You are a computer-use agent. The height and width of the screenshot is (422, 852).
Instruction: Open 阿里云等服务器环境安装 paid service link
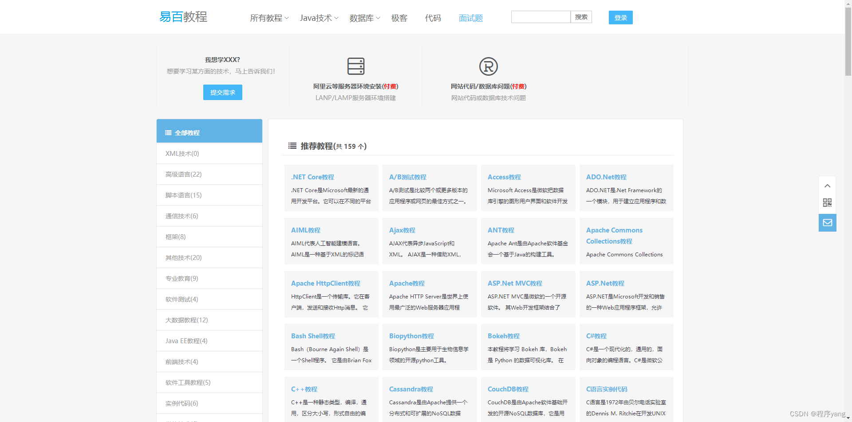(x=355, y=86)
